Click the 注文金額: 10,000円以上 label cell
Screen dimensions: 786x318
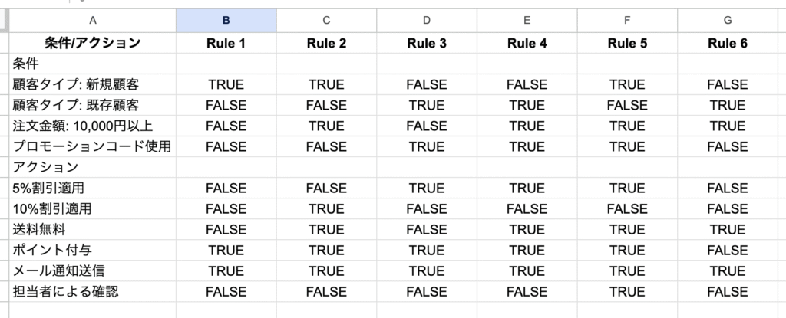pos(92,126)
